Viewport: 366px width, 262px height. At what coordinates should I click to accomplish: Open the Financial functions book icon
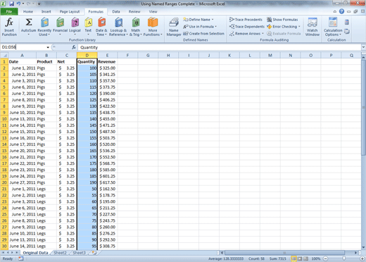click(x=60, y=23)
